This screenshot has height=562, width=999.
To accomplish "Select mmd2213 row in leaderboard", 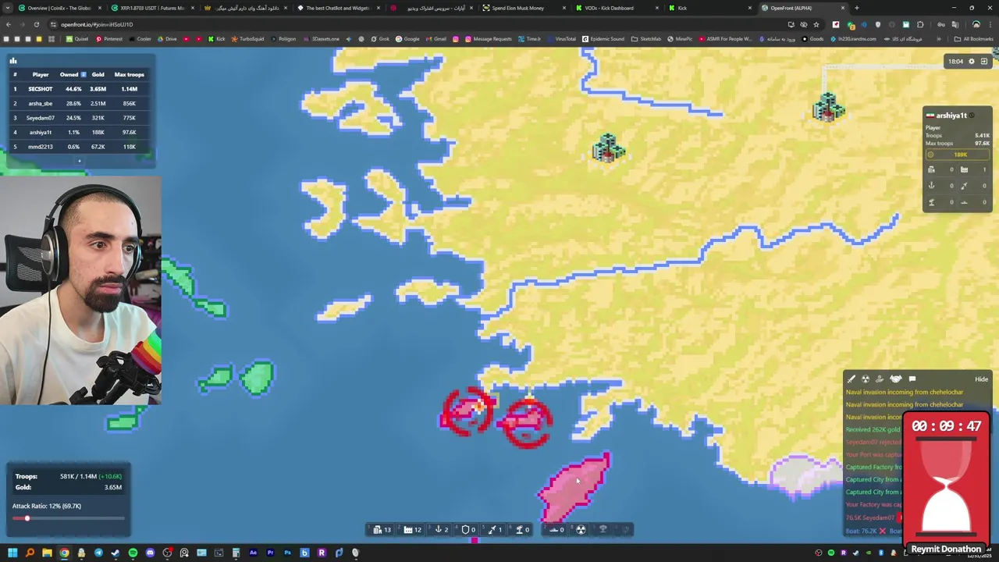I will (x=80, y=147).
